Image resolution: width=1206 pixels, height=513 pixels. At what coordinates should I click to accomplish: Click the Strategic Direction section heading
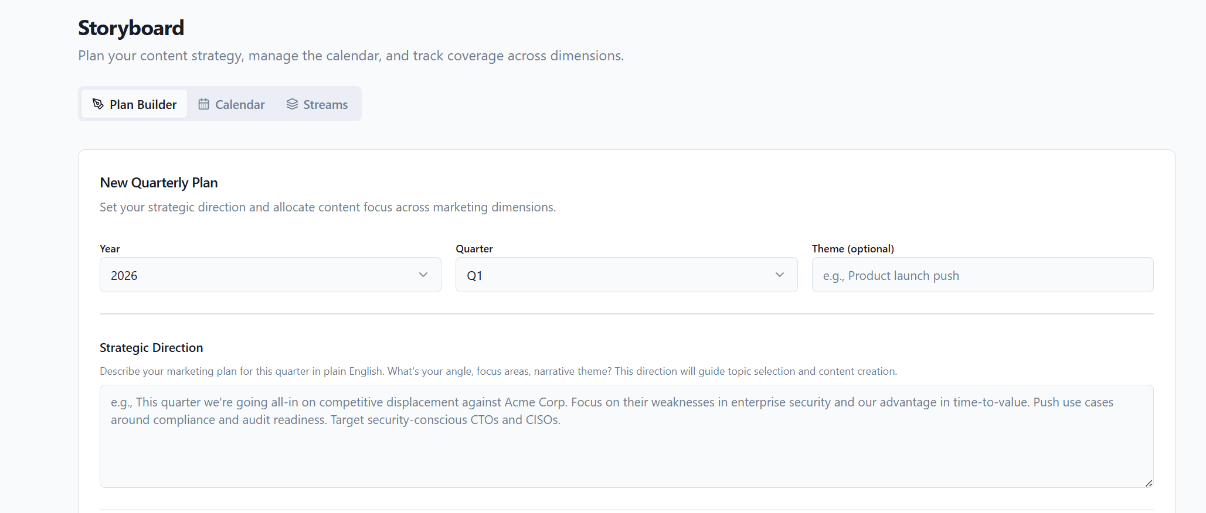coord(151,348)
